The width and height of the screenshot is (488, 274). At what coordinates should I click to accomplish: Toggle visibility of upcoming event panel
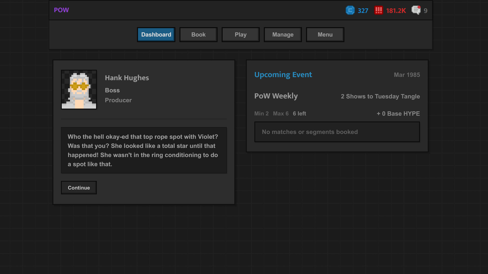pyautogui.click(x=283, y=74)
